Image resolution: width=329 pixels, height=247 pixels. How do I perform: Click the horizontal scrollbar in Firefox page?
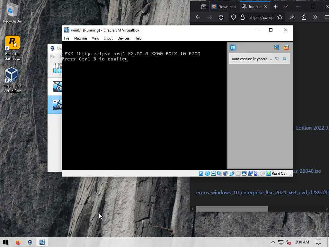tap(232, 209)
